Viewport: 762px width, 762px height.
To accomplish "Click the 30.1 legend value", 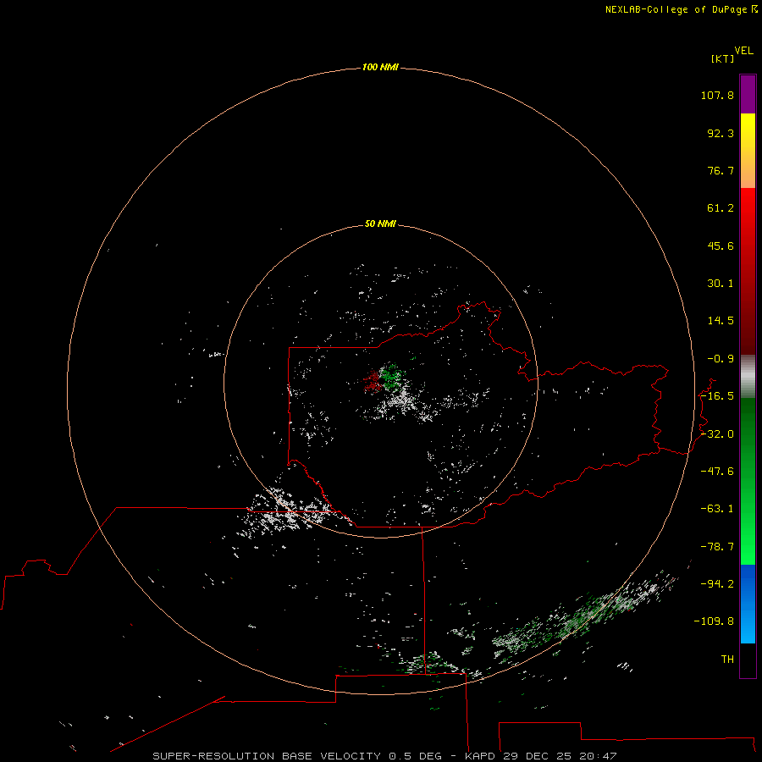I will pyautogui.click(x=721, y=284).
